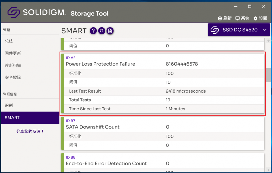
Task: Click the value 81604446578
Action: 182,64
